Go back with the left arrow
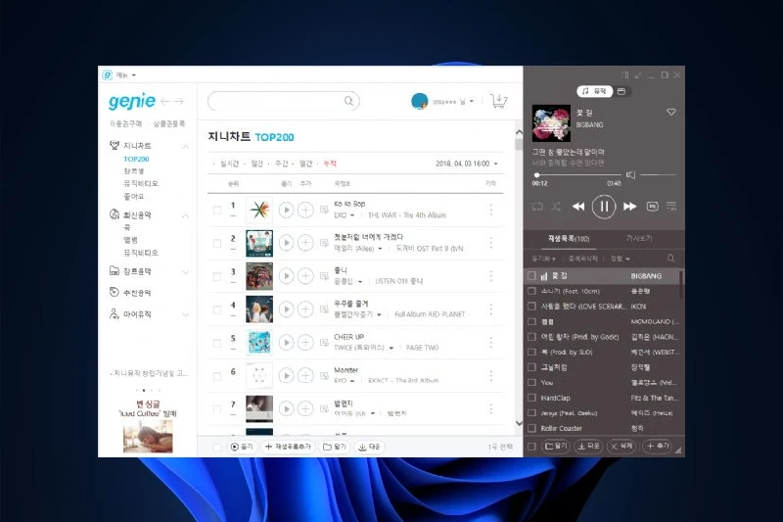783x522 pixels. coord(165,102)
